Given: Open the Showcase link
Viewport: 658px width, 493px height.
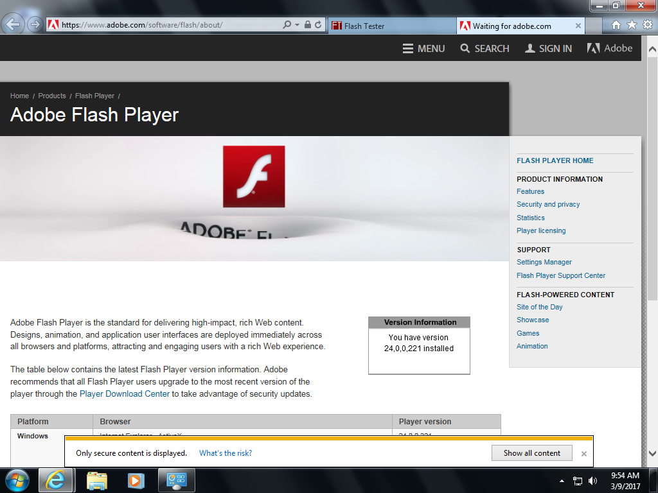Looking at the screenshot, I should [533, 320].
